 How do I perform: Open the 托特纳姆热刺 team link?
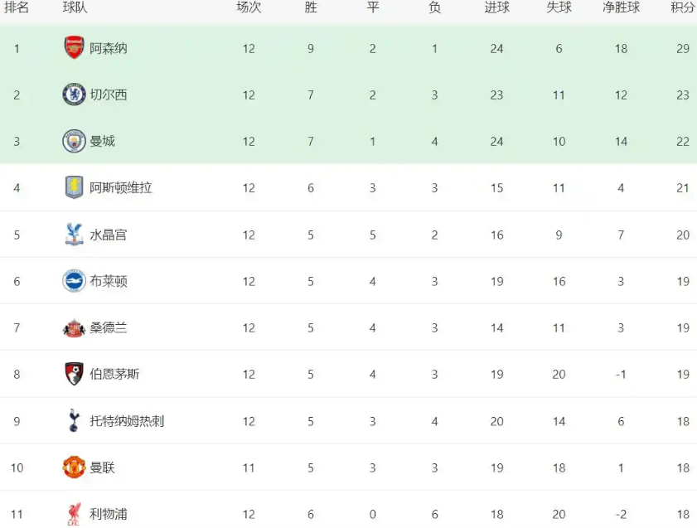click(127, 421)
